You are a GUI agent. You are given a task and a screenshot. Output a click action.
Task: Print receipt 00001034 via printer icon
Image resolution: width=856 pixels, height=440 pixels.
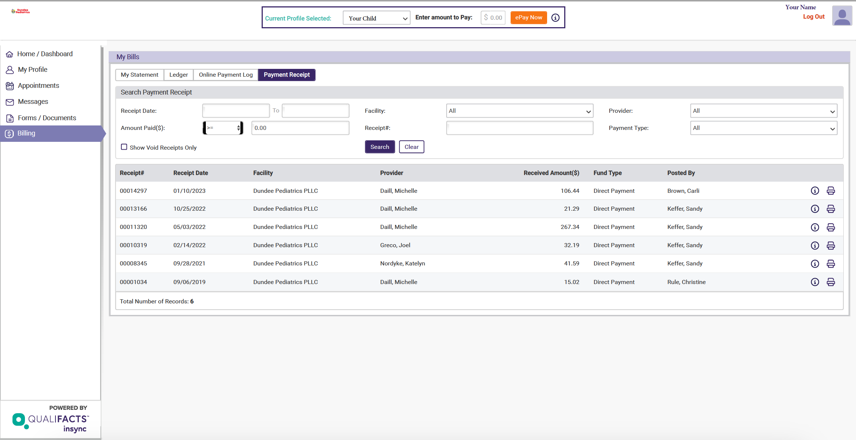[831, 282]
